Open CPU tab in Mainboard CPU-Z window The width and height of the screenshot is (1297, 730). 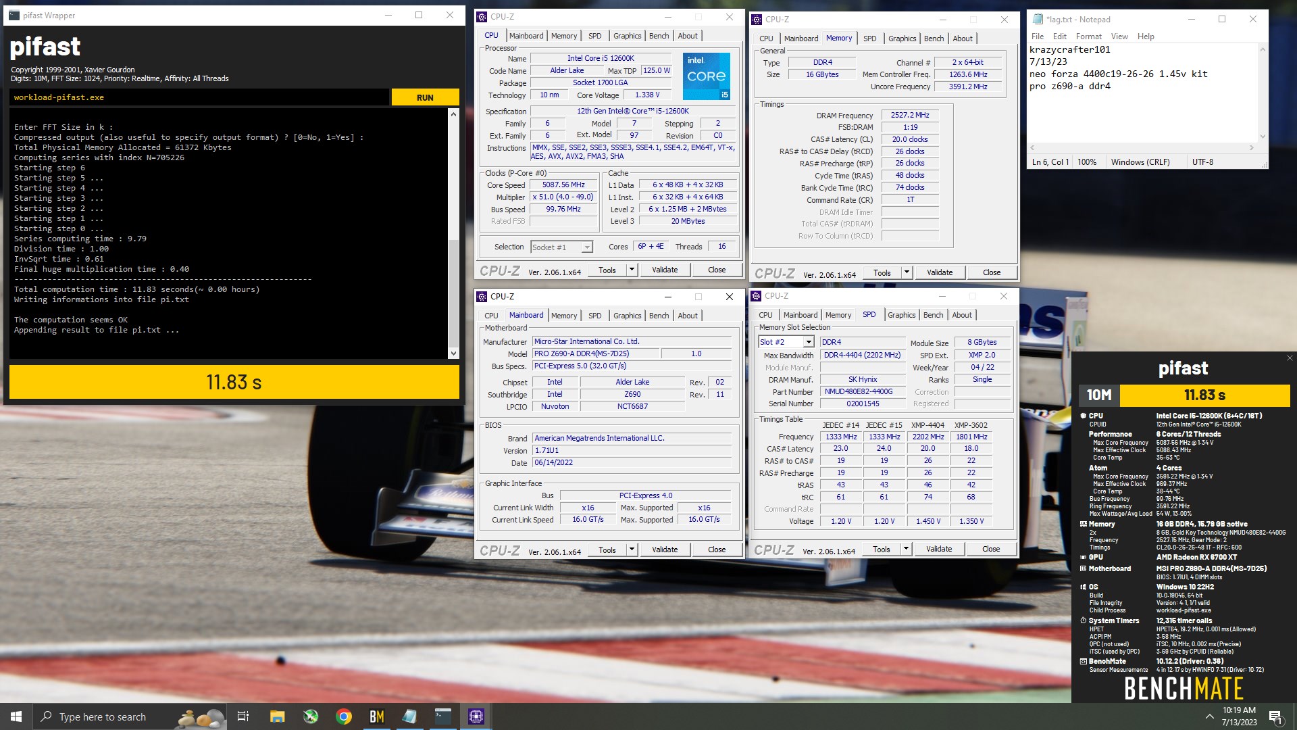pos(491,316)
